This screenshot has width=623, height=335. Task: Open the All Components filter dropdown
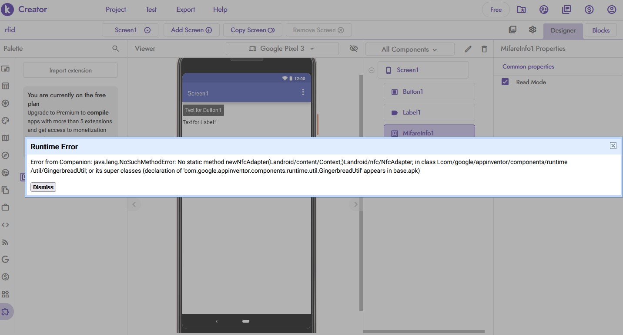[x=410, y=49]
